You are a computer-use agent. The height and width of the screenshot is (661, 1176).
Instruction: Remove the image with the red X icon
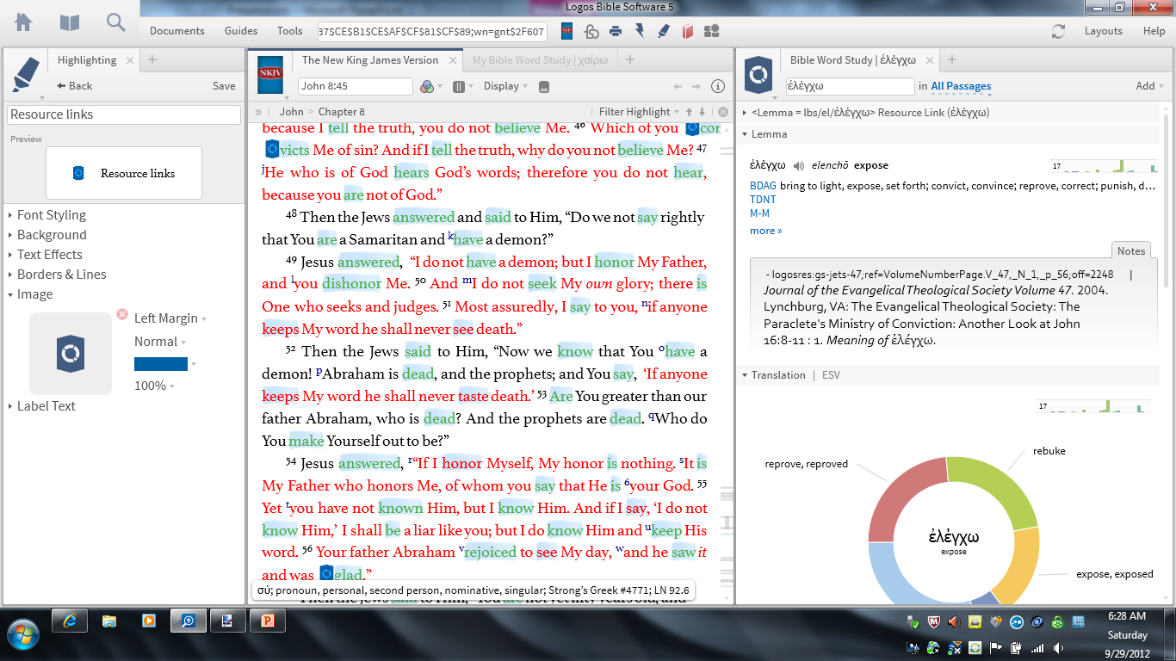[x=122, y=314]
